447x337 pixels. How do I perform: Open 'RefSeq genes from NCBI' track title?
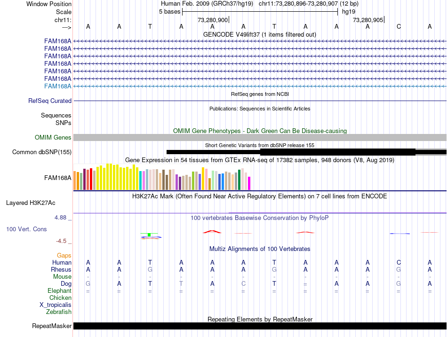pyautogui.click(x=260, y=94)
